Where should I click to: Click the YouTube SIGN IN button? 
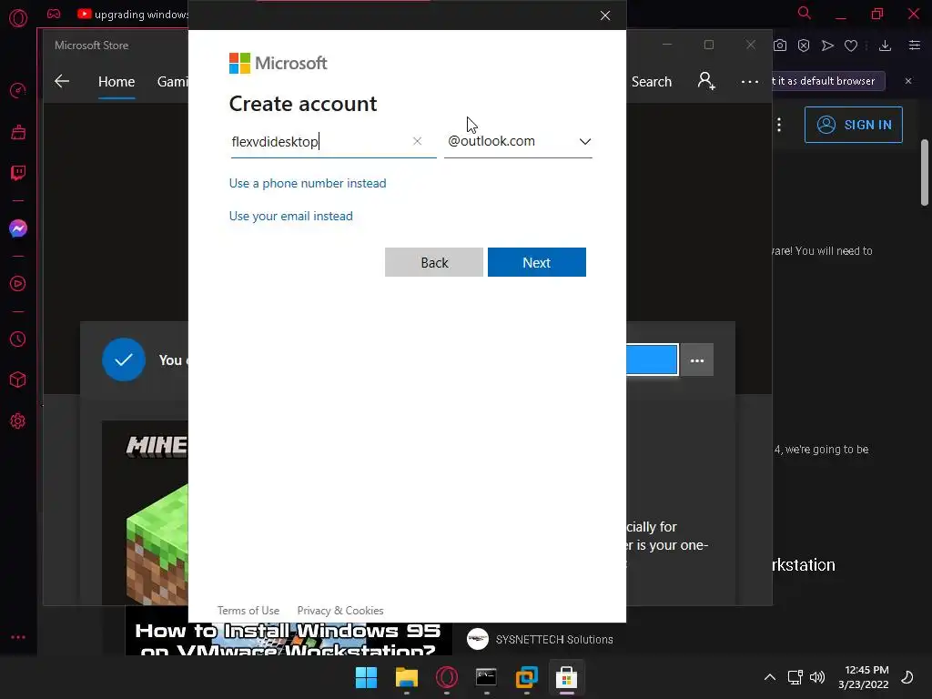point(853,125)
